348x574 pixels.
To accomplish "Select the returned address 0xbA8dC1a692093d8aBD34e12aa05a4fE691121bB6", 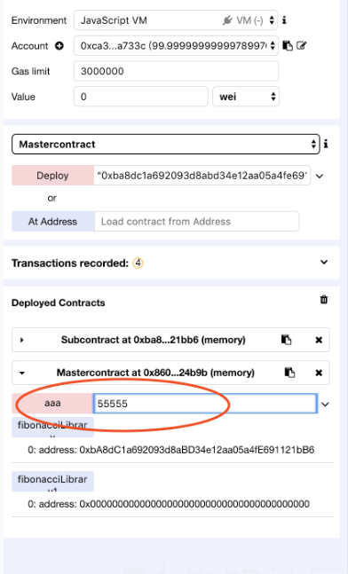I will tap(197, 450).
